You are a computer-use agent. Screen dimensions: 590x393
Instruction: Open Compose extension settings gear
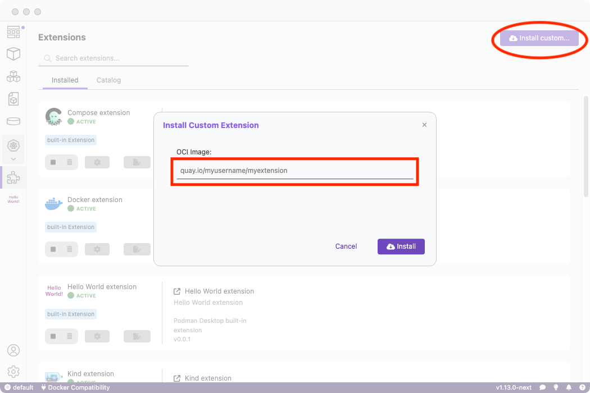click(x=97, y=162)
